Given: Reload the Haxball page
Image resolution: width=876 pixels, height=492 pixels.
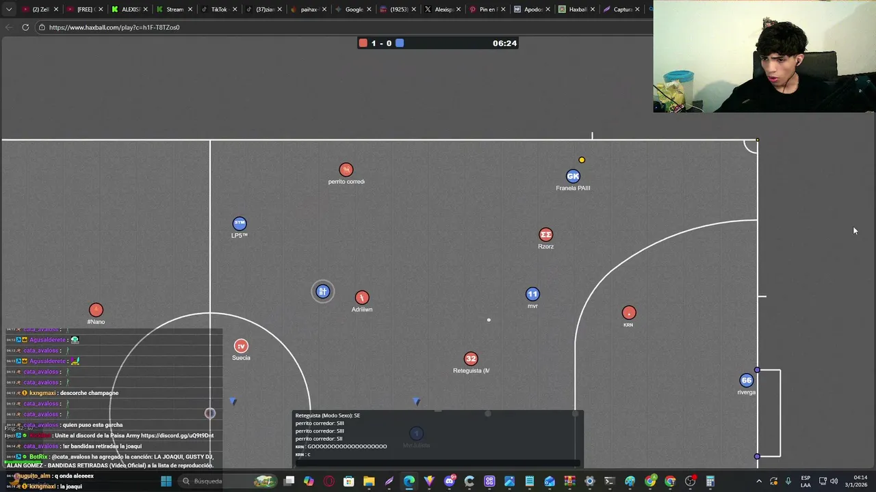Looking at the screenshot, I should click(25, 27).
